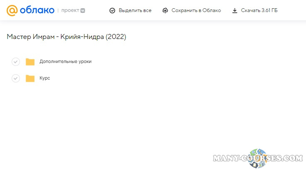306x172 pixels.
Task: Click the yellow Курс folder icon
Action: pyautogui.click(x=30, y=78)
